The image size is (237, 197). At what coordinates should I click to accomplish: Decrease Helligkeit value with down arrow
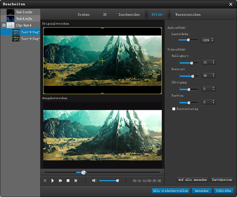[x=213, y=63]
